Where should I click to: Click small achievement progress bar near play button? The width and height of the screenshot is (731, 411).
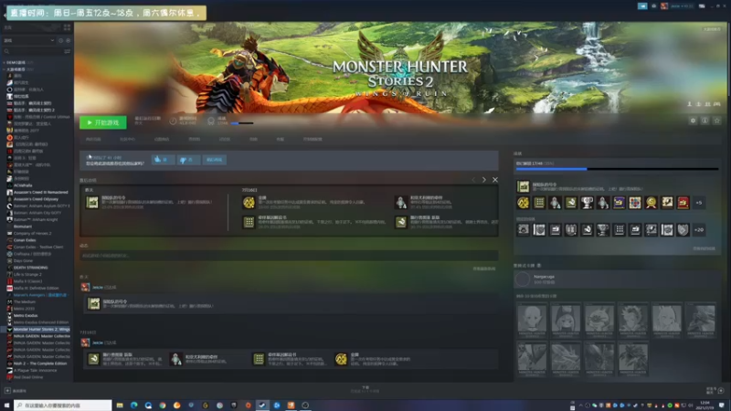pyautogui.click(x=242, y=123)
